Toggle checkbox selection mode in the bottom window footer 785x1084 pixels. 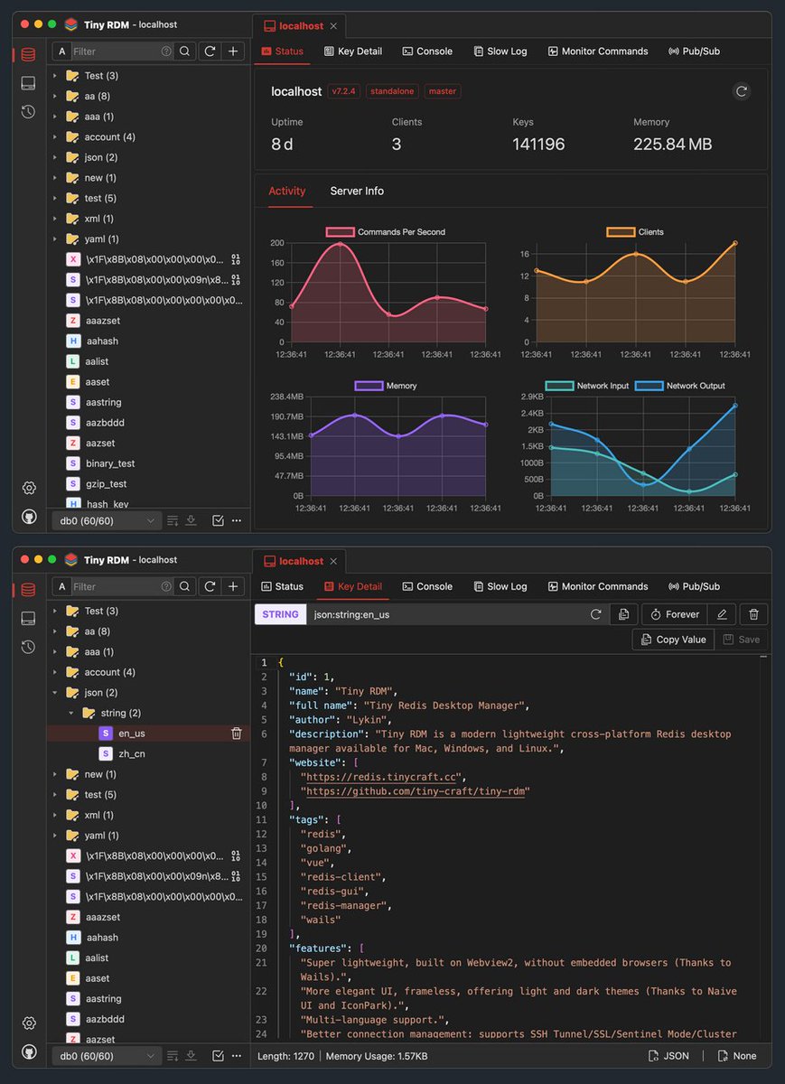tap(218, 1055)
